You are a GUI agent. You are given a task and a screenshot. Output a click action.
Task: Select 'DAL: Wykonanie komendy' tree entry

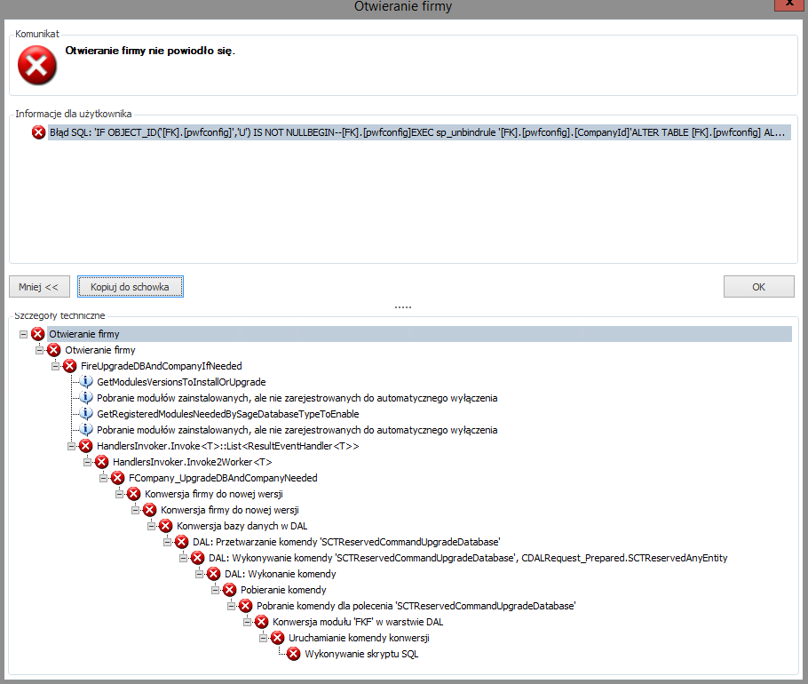(x=280, y=574)
